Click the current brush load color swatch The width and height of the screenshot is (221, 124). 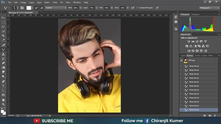[x=29, y=8]
